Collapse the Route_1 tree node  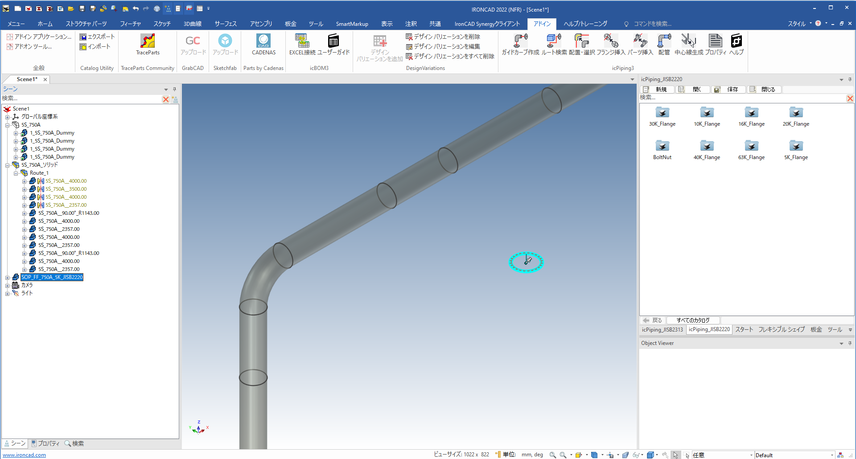(16, 173)
